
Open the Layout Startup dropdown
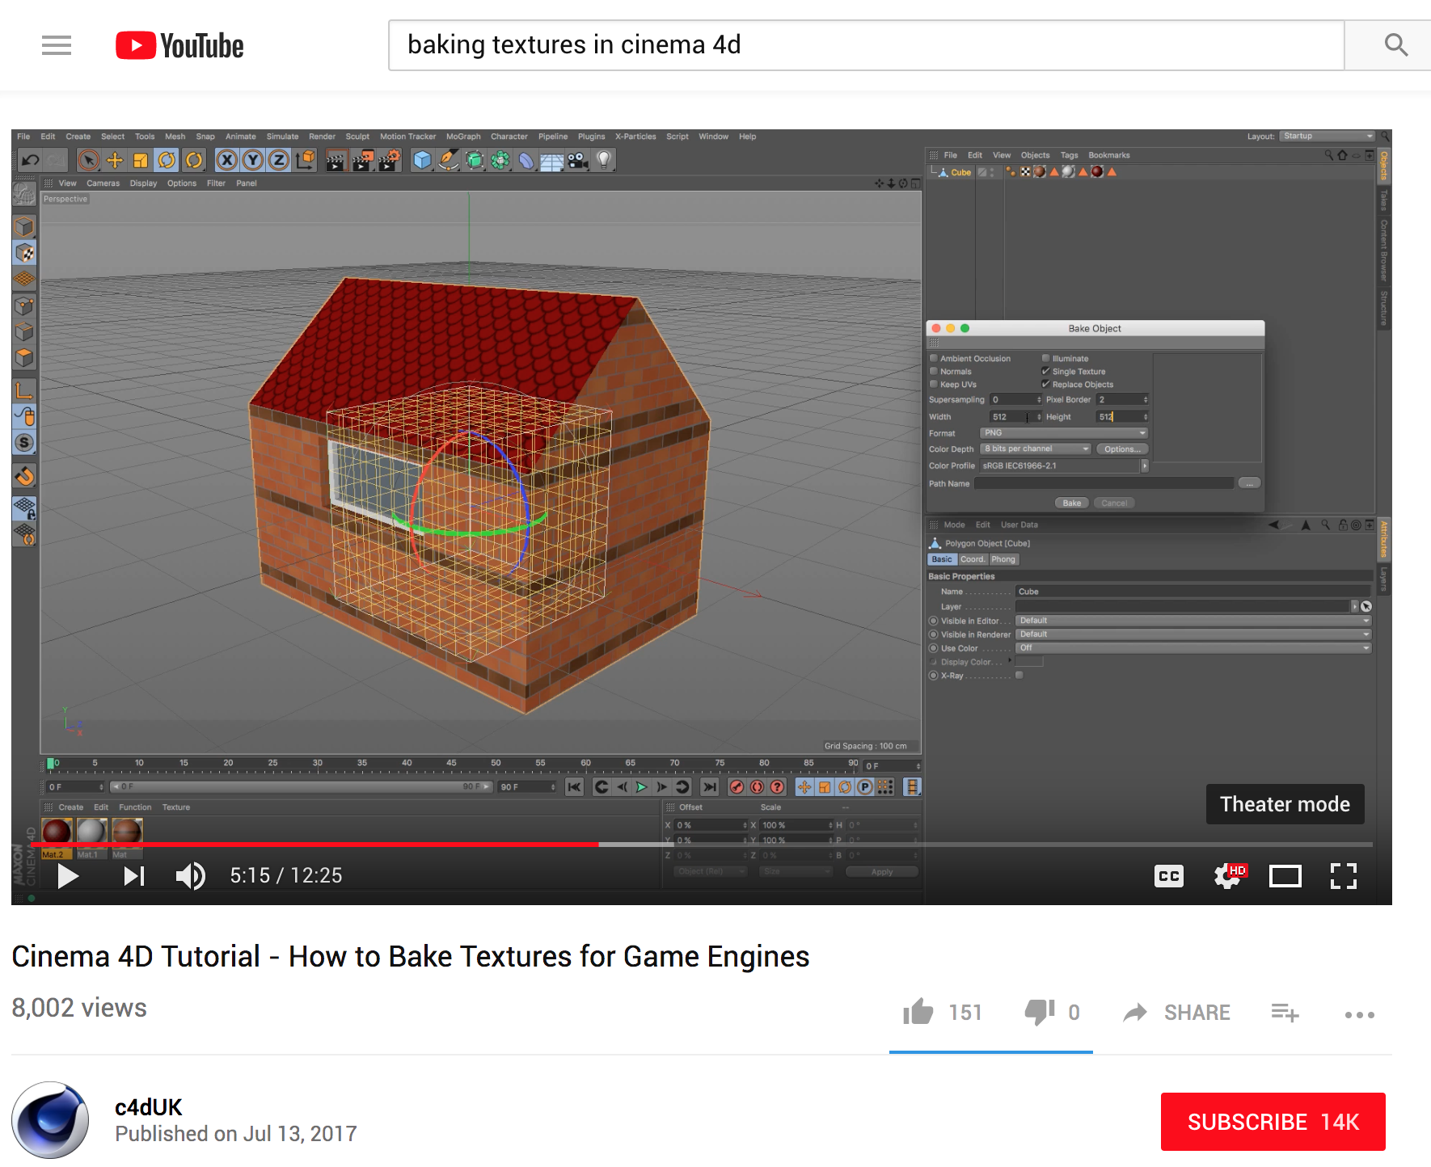point(1328,136)
